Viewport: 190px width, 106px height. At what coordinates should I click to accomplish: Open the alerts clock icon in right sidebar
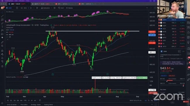pos(188,33)
